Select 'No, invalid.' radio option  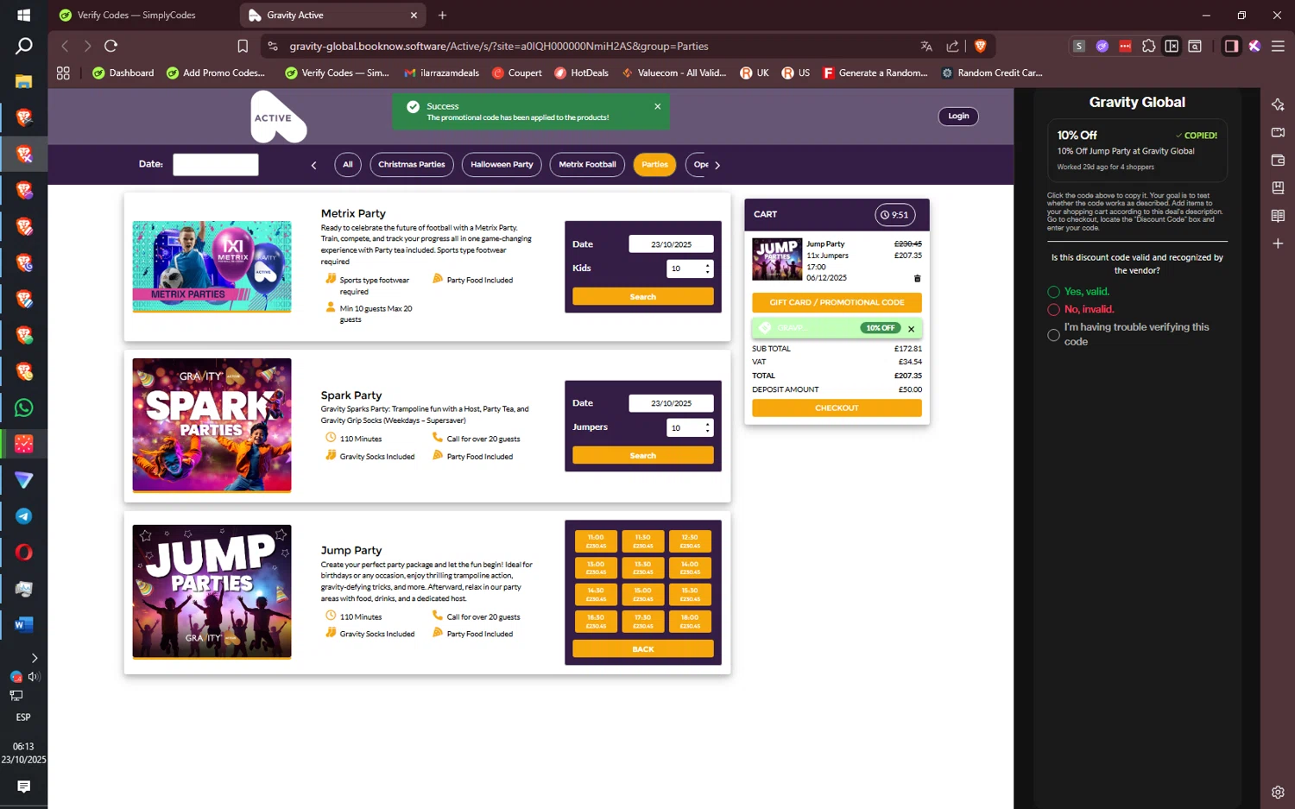click(x=1053, y=309)
